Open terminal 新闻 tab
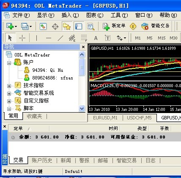Viewport: 181px width, 178px height. (66, 161)
